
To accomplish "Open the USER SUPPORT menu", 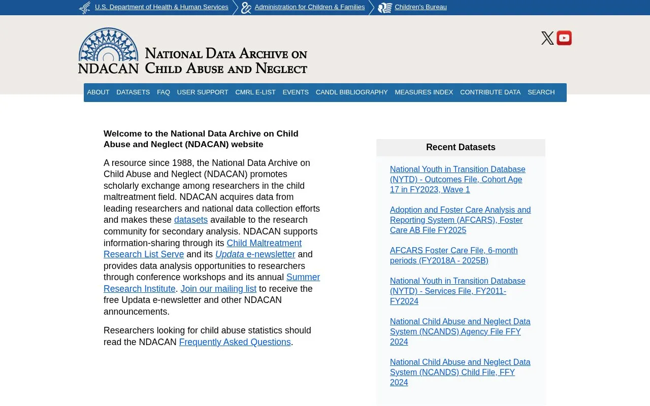I will pos(203,92).
